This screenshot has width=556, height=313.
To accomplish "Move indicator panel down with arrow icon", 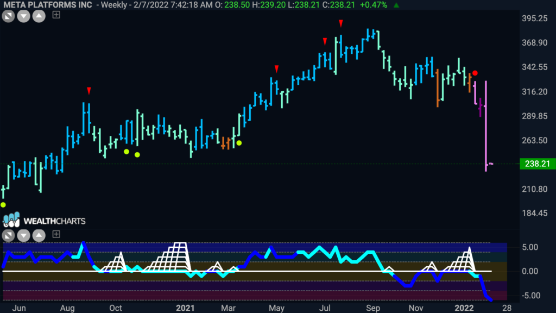I will pyautogui.click(x=23, y=235).
